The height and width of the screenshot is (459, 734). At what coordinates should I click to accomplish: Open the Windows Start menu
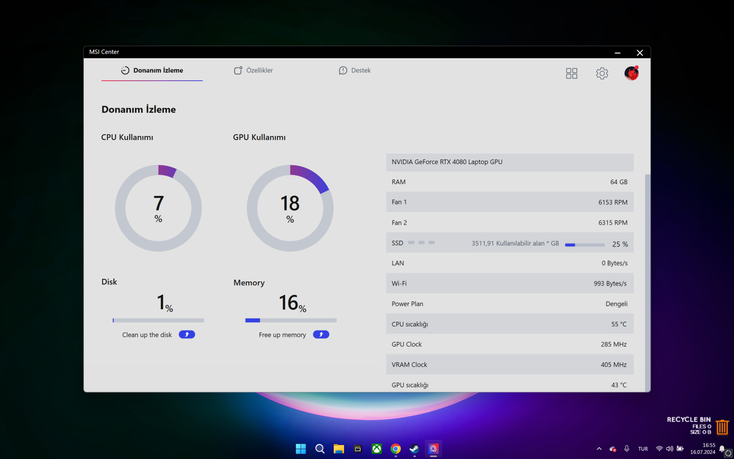301,449
